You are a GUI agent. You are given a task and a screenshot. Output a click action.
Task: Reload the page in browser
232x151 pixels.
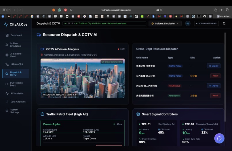click(161, 10)
